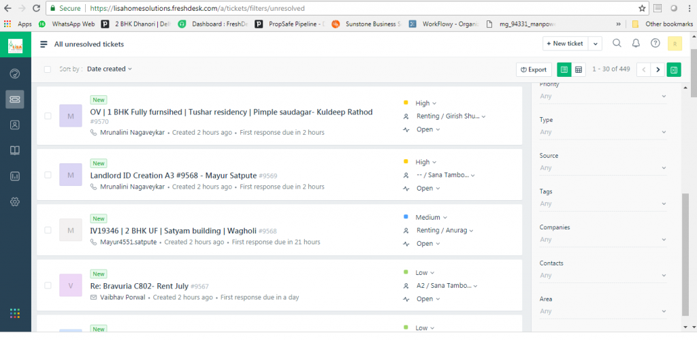Open the Area filter dropdown
Image resolution: width=697 pixels, height=341 pixels.
pyautogui.click(x=603, y=311)
